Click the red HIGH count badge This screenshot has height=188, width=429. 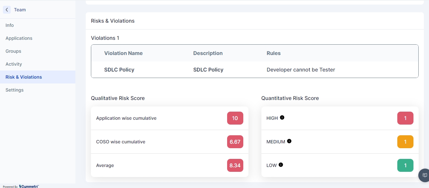pos(405,118)
